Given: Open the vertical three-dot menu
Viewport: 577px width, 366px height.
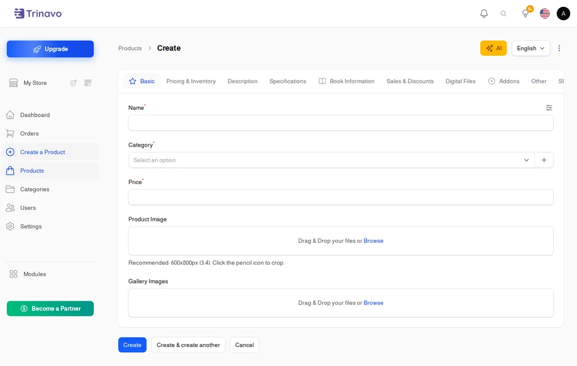Looking at the screenshot, I should pos(559,48).
